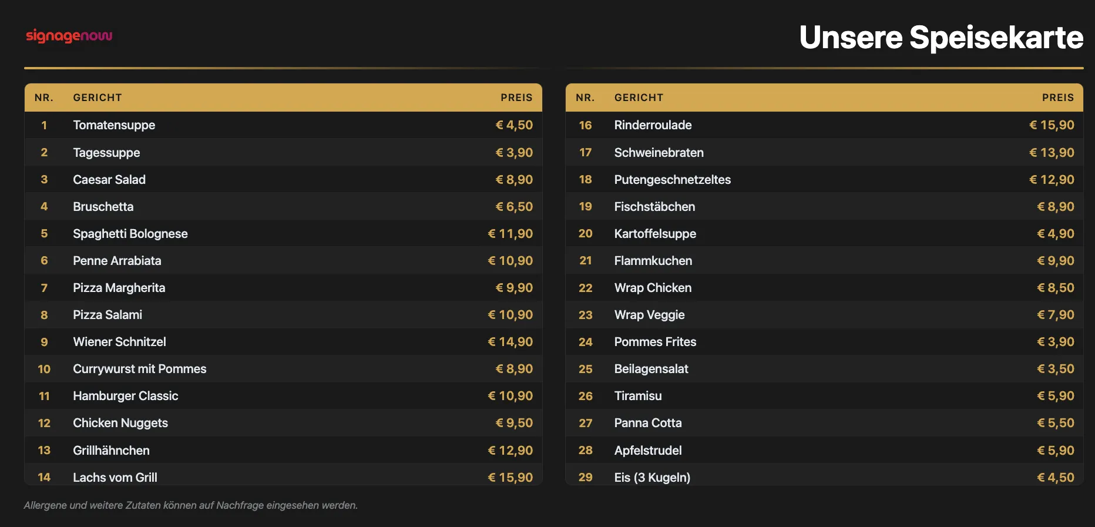The width and height of the screenshot is (1095, 527).
Task: Click the left table 'NR.' column header
Action: [44, 98]
